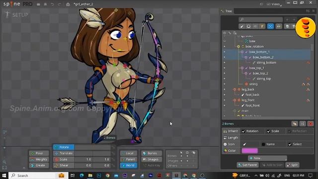Image resolution: width=318 pixels, height=179 pixels.
Task: Toggle the bones filter icon in tree toolbar
Action: (x=242, y=26)
